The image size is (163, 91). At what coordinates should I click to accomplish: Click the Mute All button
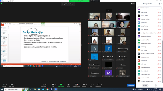coord(145,85)
